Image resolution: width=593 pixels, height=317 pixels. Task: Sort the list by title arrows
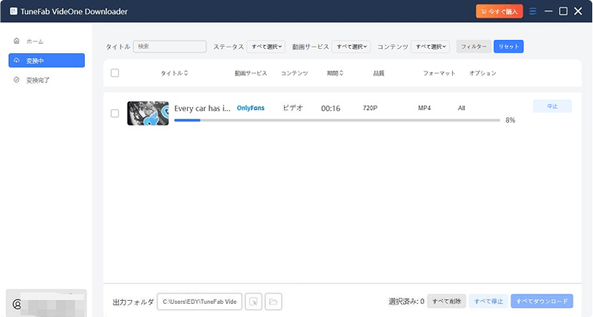point(186,73)
